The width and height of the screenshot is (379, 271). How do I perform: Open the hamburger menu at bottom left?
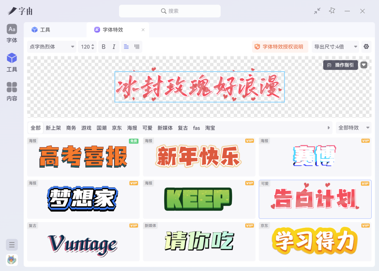pos(12,245)
